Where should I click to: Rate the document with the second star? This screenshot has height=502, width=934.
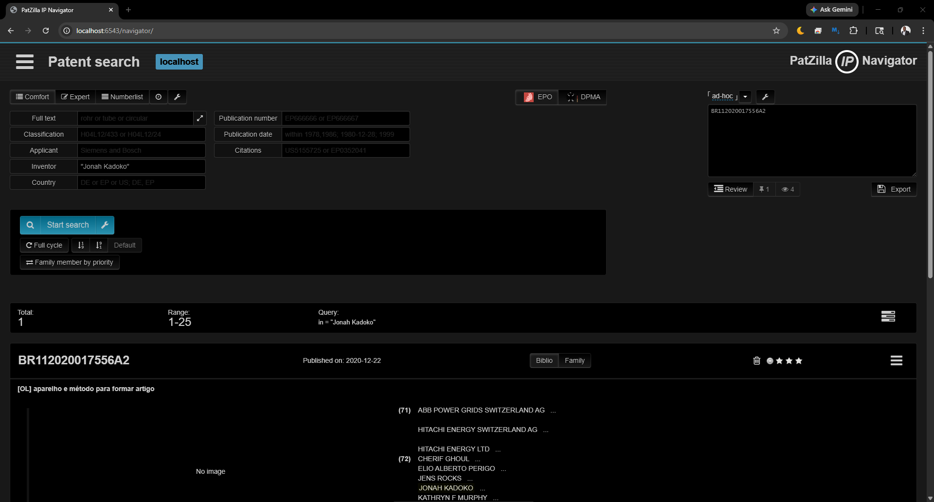click(789, 361)
